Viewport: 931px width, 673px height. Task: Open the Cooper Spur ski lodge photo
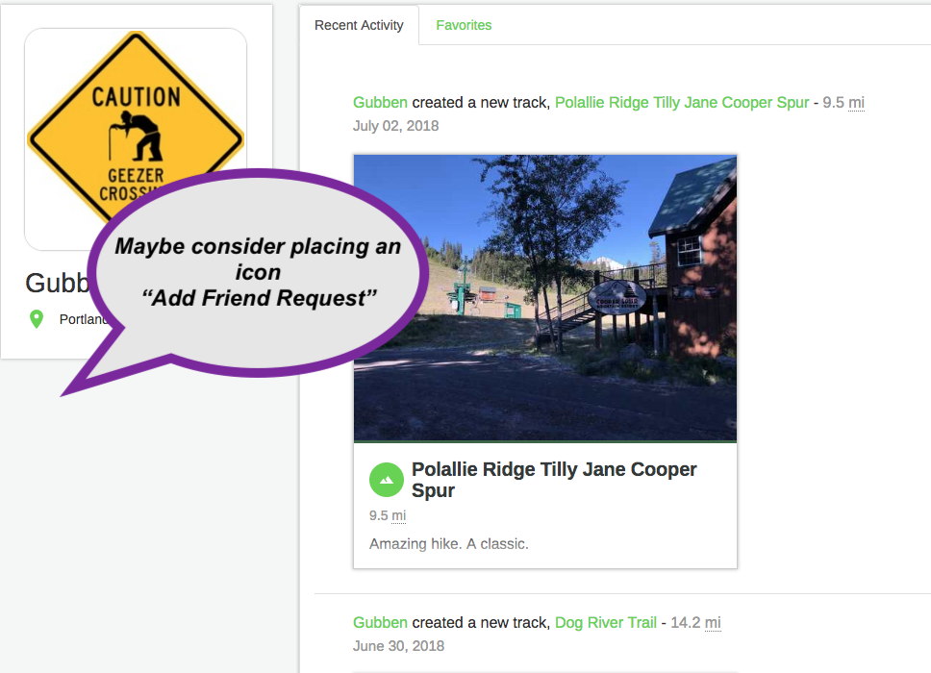pyautogui.click(x=545, y=298)
